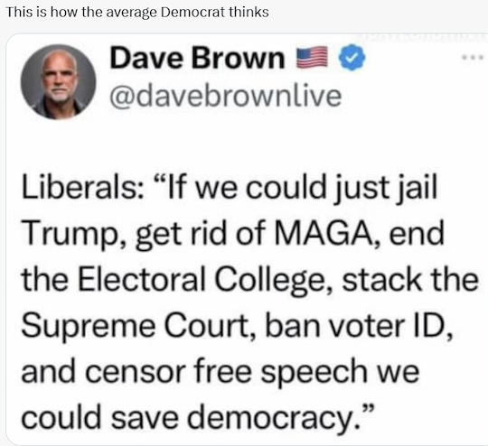Click the word "Trump" in the tweet
This screenshot has height=446, width=488.
click(x=70, y=235)
